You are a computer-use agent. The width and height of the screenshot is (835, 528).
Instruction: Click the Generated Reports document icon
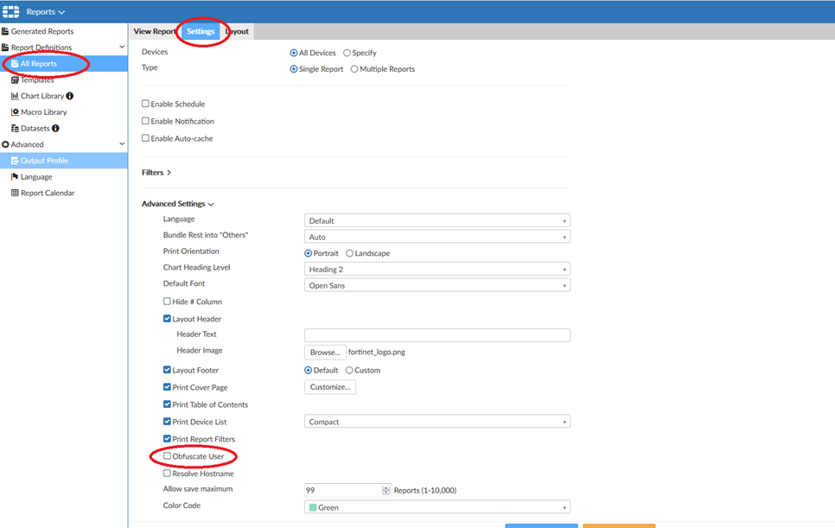5,31
